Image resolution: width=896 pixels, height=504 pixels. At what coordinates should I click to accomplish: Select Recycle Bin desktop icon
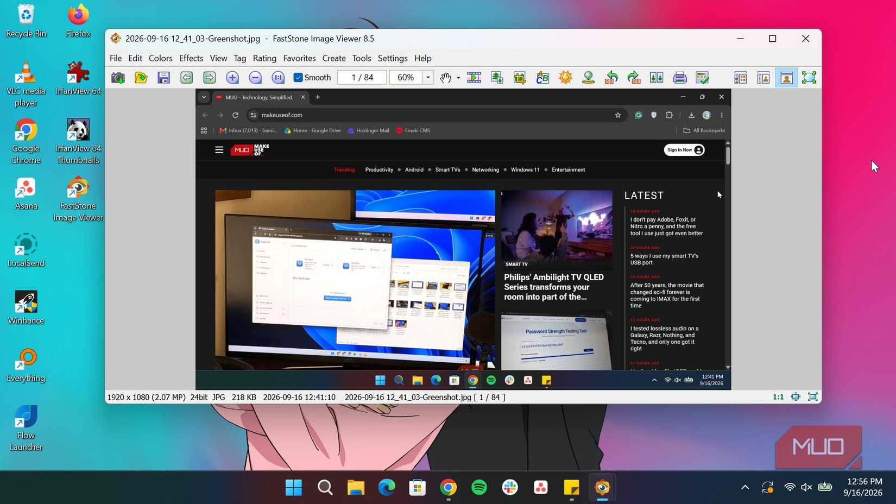[26, 21]
